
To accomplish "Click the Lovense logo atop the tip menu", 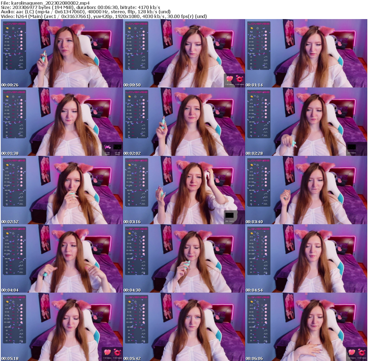I will pyautogui.click(x=14, y=24).
